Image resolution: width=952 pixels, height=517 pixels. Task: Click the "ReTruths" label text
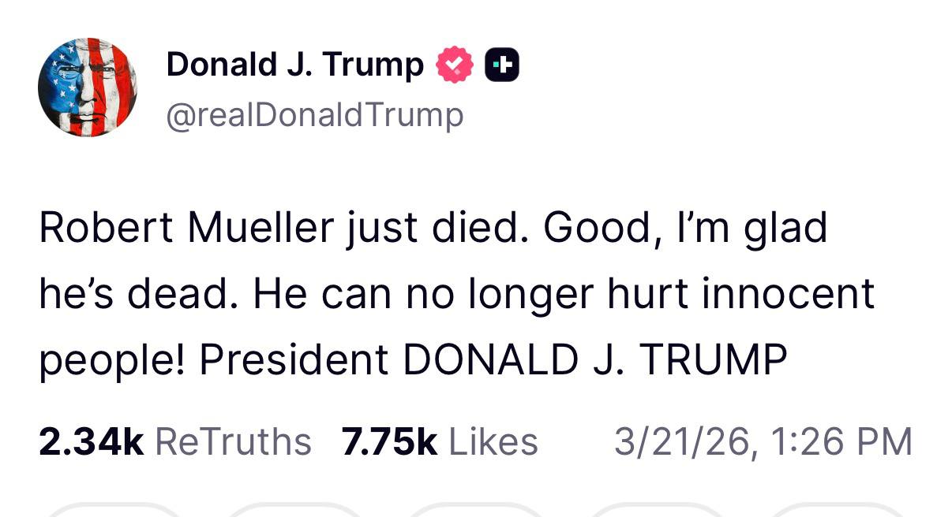233,441
